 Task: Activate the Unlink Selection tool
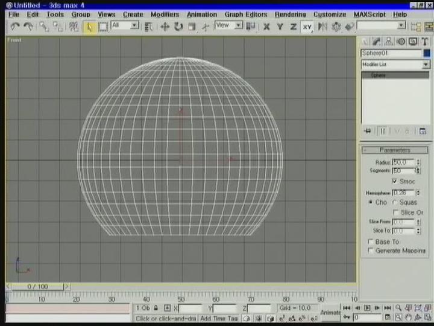point(58,27)
